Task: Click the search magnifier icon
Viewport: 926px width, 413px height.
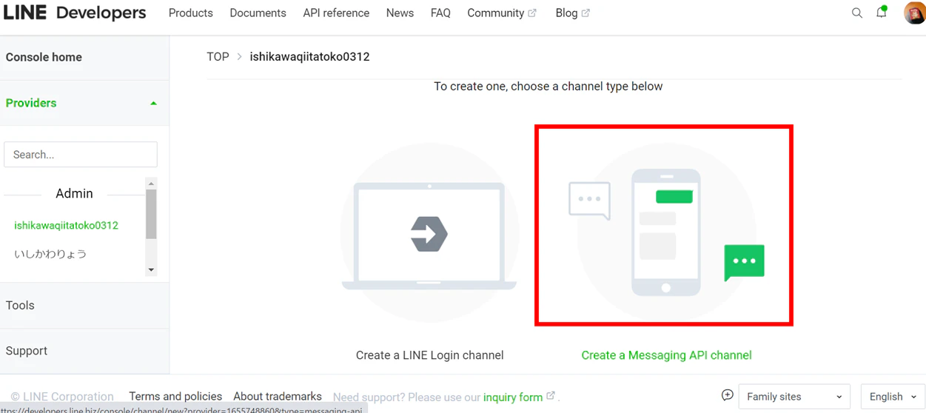Action: coord(856,13)
